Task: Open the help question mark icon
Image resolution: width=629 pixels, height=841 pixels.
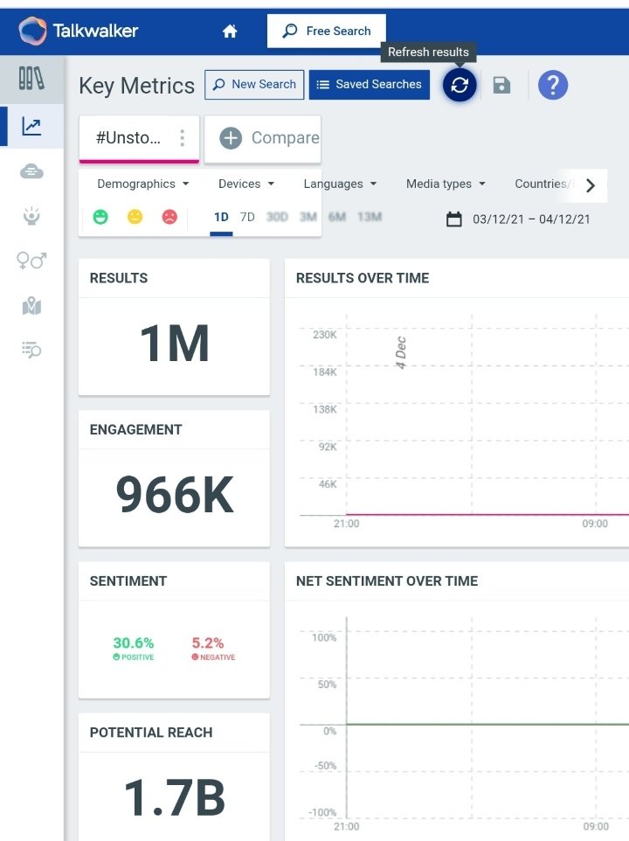Action: 553,85
